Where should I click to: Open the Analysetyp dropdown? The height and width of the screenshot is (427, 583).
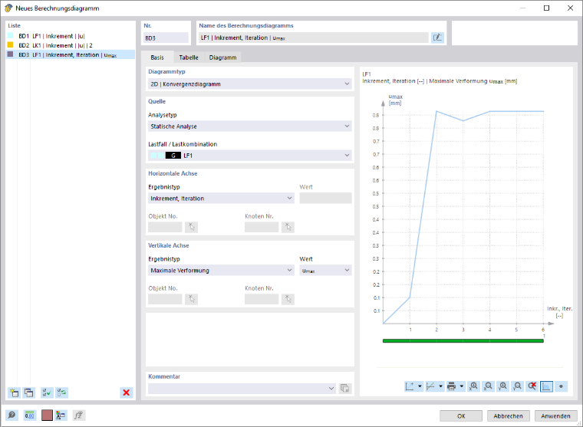[250, 126]
